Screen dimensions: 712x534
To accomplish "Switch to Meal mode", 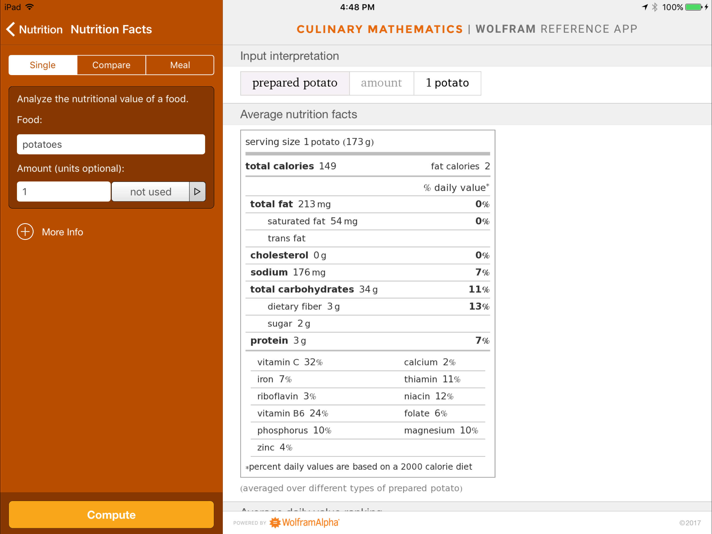I will coord(180,65).
